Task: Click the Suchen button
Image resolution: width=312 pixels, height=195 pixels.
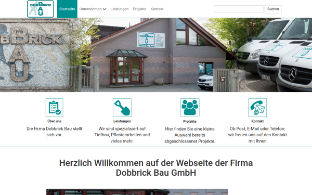Action: pos(273,9)
